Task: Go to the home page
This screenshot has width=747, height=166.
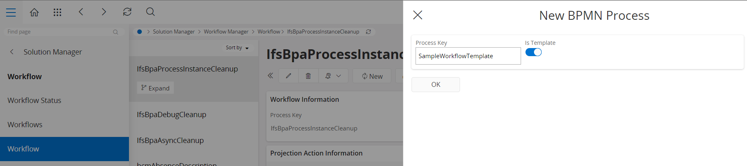Action: 34,13
